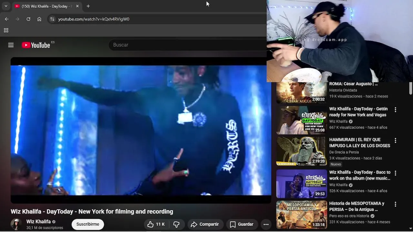Click 19 K visualizaciones text

click(x=346, y=96)
